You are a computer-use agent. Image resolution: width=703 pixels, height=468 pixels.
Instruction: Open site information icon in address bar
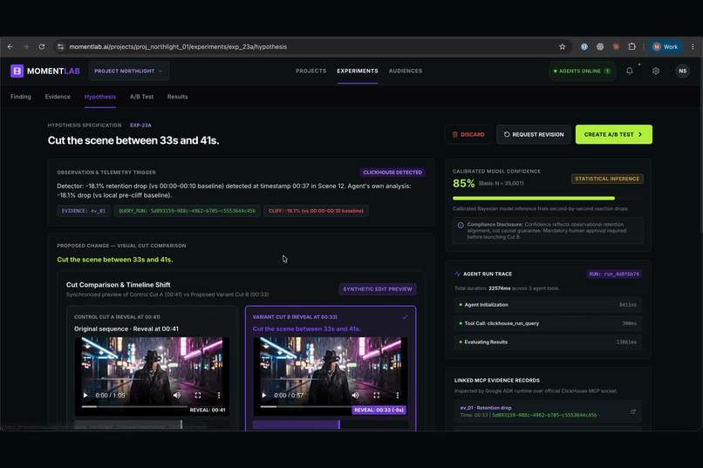pyautogui.click(x=60, y=46)
